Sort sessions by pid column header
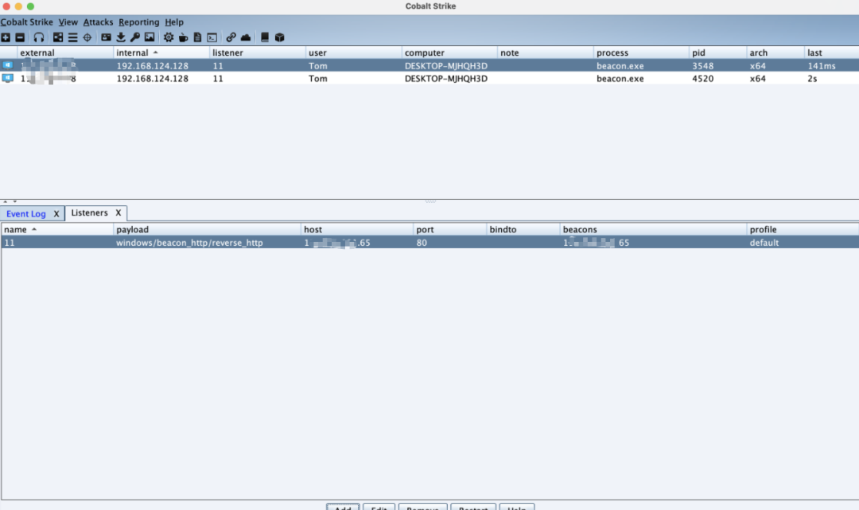This screenshot has width=859, height=510. (717, 53)
